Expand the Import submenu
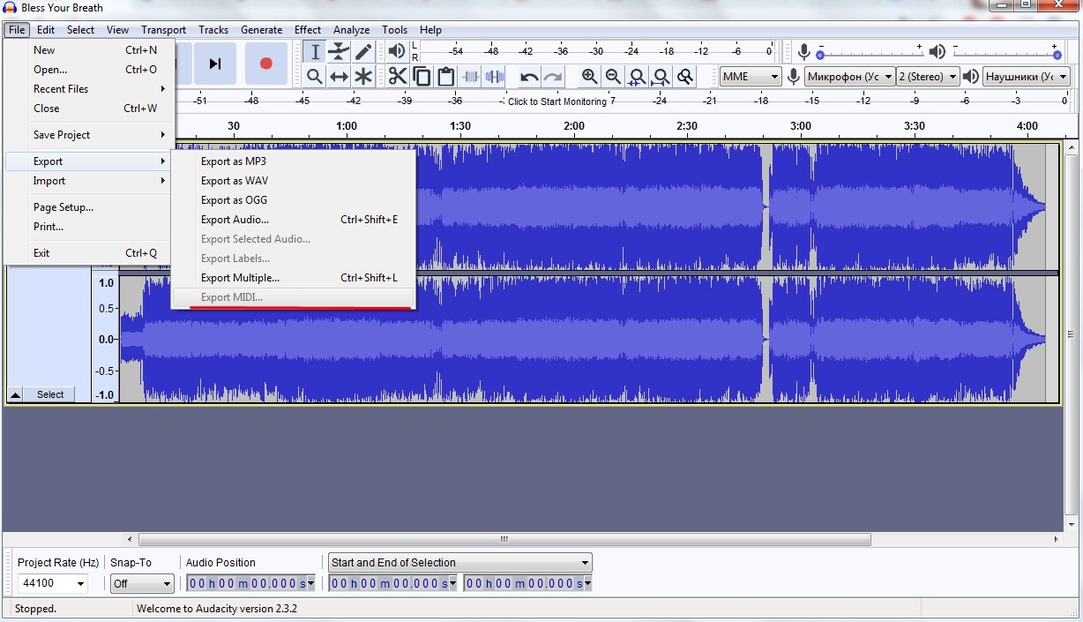 pos(88,181)
